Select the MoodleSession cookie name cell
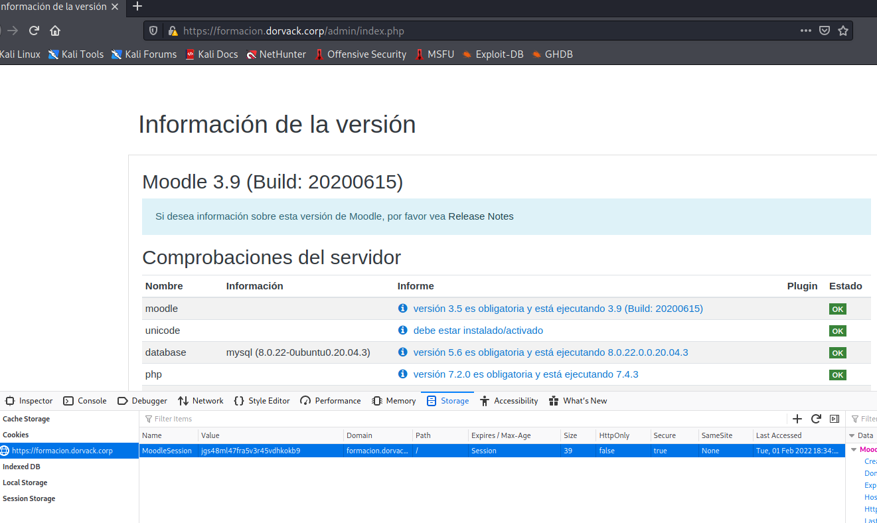 click(169, 451)
